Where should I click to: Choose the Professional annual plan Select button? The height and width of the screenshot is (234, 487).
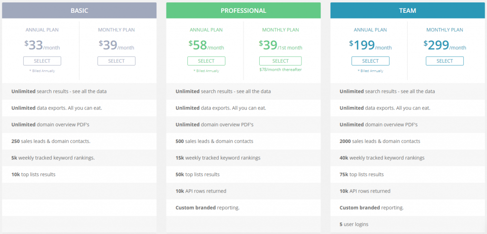[206, 61]
